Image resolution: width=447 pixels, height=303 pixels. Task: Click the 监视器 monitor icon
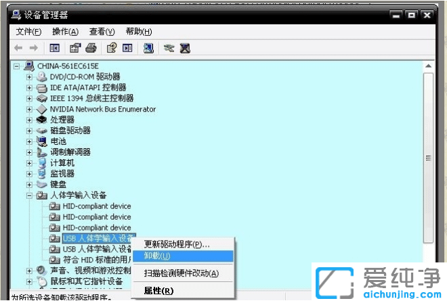pyautogui.click(x=42, y=174)
